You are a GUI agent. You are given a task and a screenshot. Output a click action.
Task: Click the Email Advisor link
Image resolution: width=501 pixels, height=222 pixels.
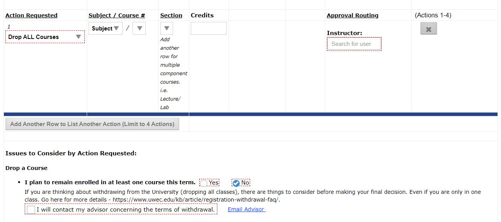click(246, 209)
